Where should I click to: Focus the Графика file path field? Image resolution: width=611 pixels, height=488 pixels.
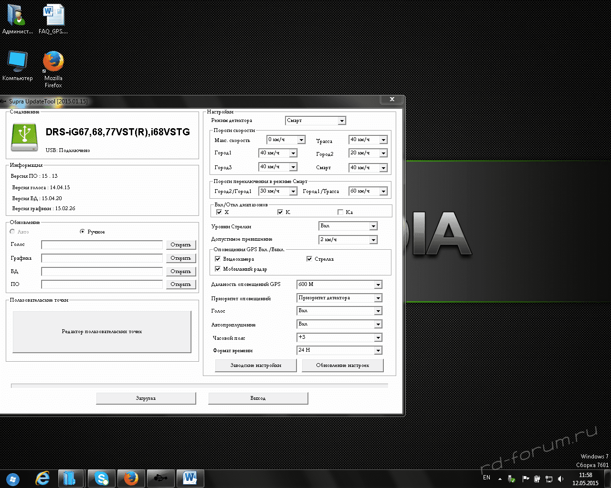click(x=102, y=258)
